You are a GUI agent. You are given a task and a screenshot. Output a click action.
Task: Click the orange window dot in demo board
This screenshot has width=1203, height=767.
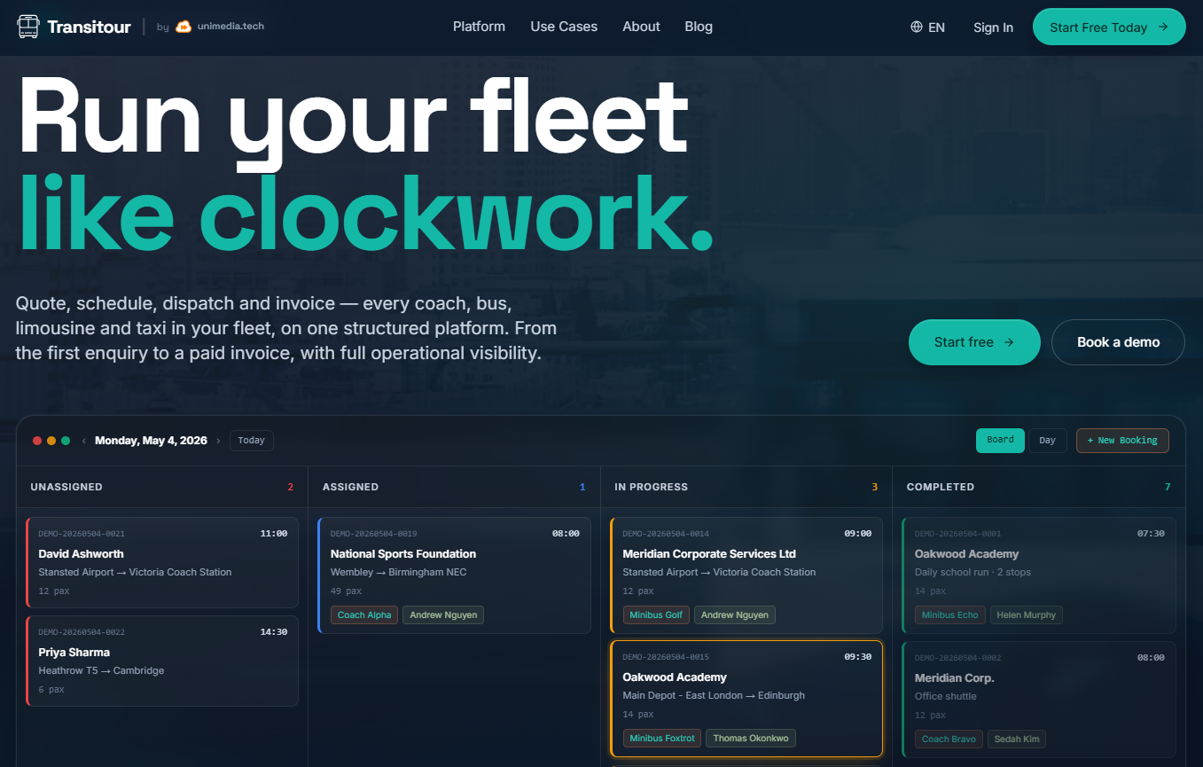pyautogui.click(x=51, y=441)
